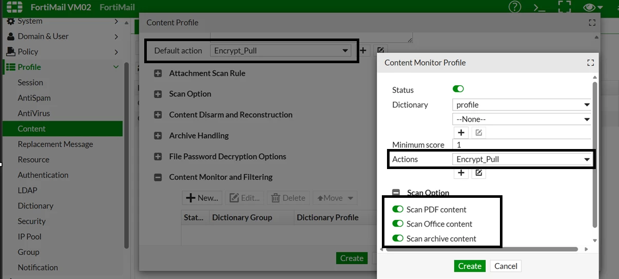Image resolution: width=619 pixels, height=279 pixels.
Task: Open the Actions Encrypt_Pull dropdown
Action: (523, 159)
